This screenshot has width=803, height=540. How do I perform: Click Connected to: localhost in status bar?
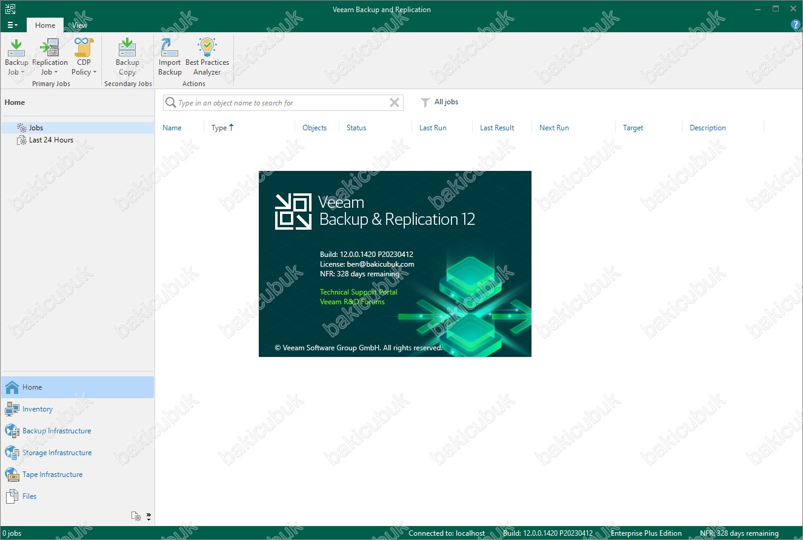click(x=447, y=533)
